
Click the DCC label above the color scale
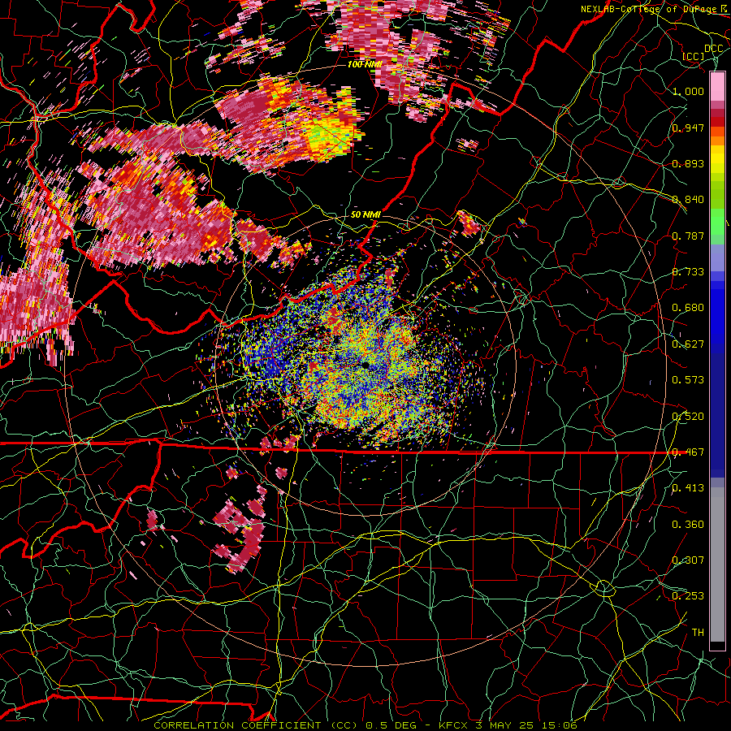713,49
